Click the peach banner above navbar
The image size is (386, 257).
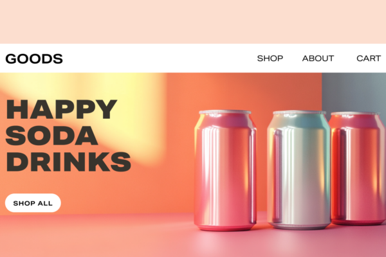coord(193,22)
